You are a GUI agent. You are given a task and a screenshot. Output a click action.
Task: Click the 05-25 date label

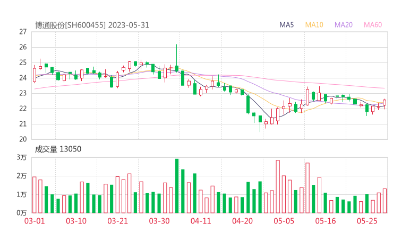367,221
